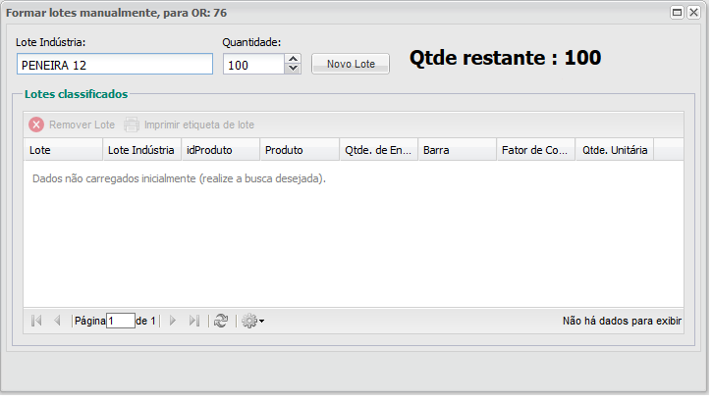The height and width of the screenshot is (400, 712).
Task: Click the 'Não há dados para exibir' status text
Action: pyautogui.click(x=622, y=322)
